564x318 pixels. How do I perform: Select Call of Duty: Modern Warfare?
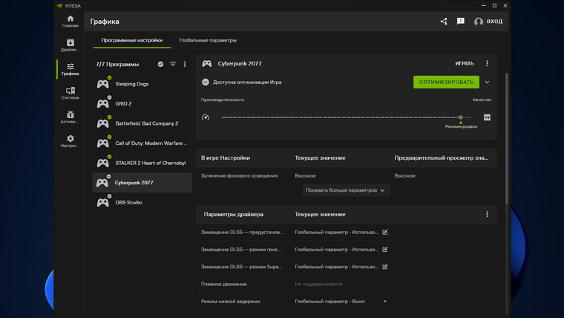142,143
